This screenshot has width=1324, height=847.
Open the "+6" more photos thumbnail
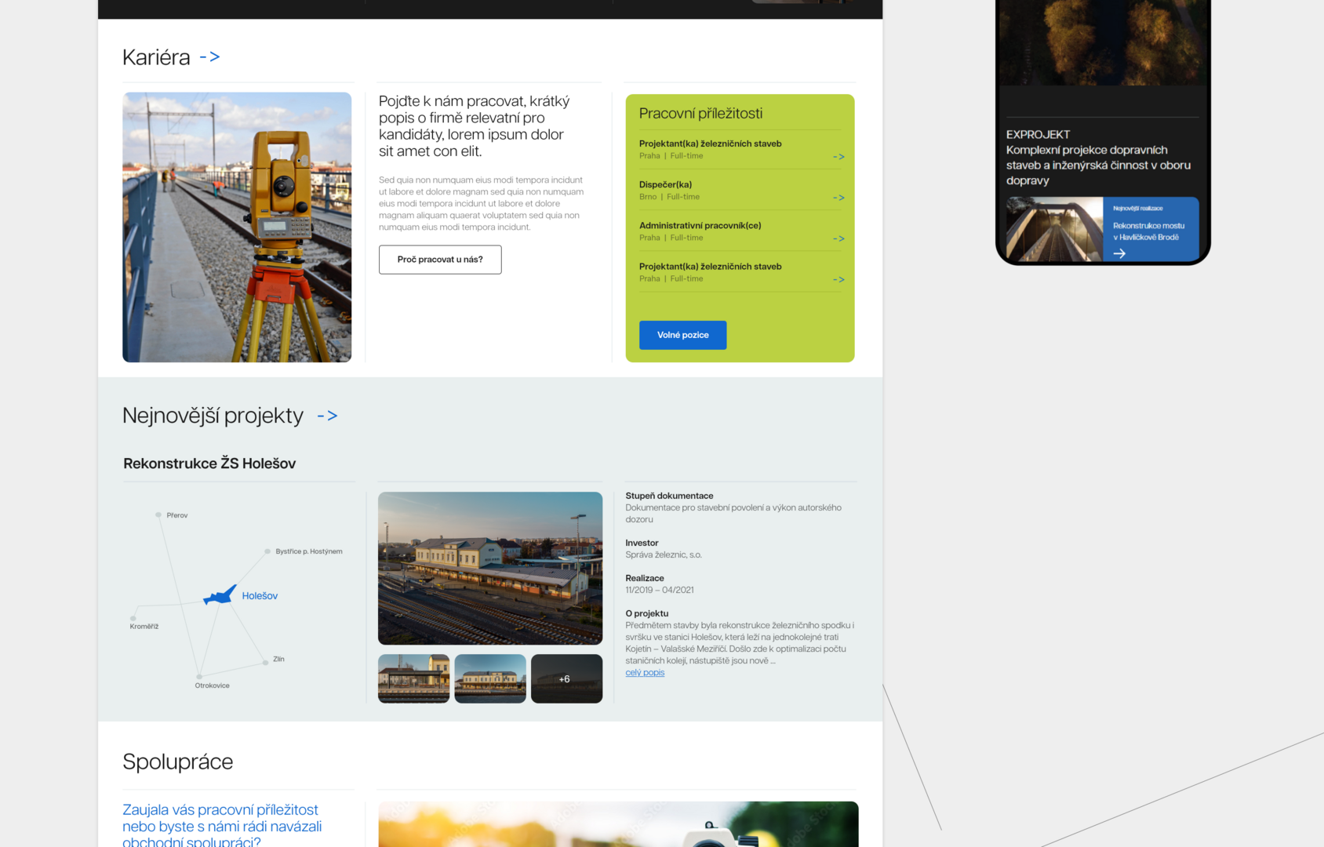point(566,679)
